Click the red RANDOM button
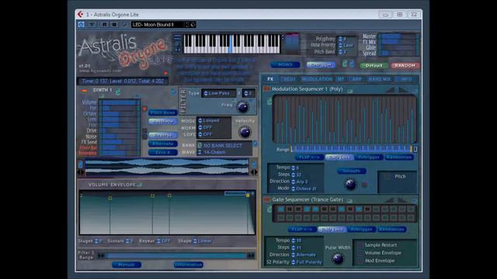Image resolution: width=497 pixels, height=279 pixels. pos(405,65)
